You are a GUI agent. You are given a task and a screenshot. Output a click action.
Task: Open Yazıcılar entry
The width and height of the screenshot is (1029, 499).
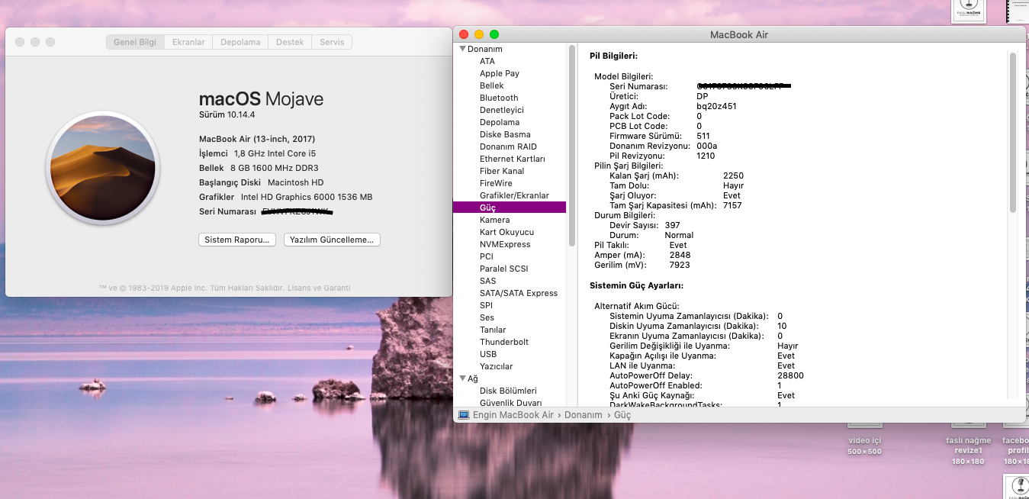coord(496,366)
